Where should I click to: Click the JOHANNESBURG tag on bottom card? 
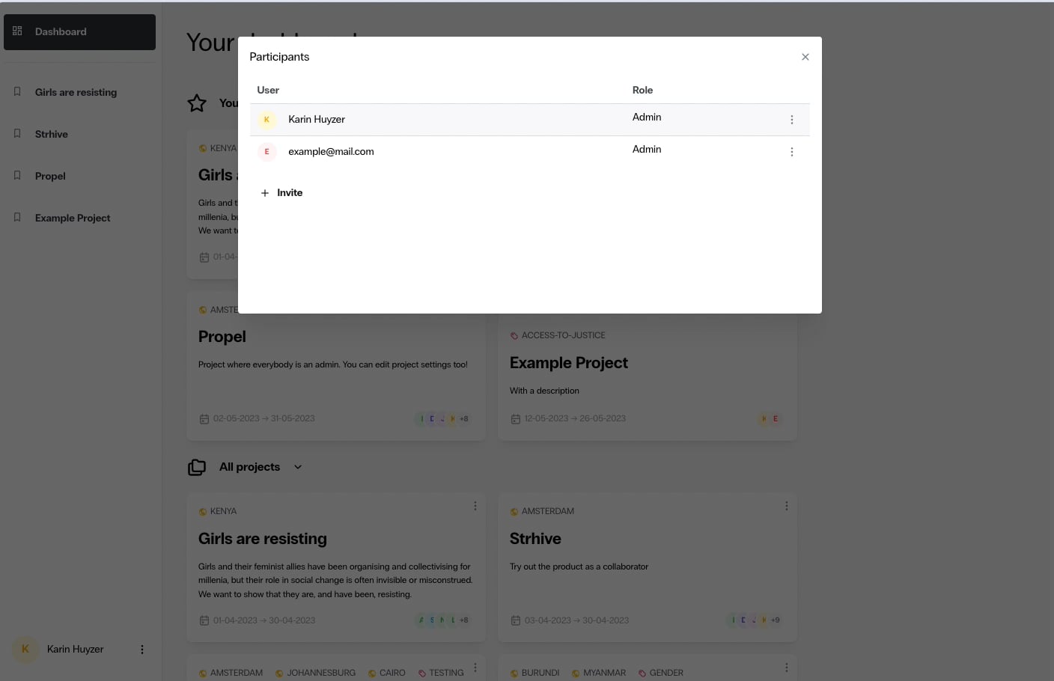click(x=315, y=674)
